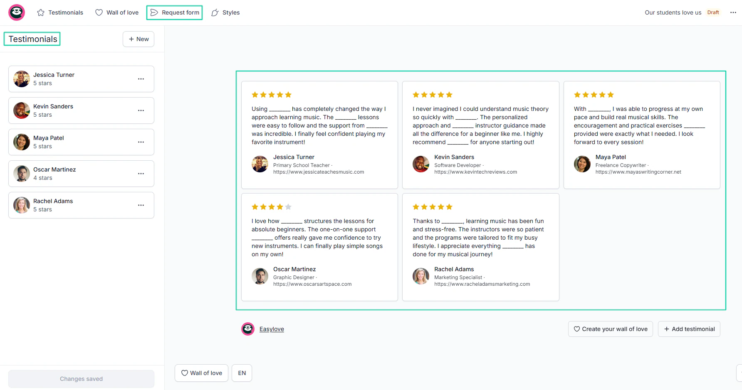Click the star rating on Maya Patel's card
The height and width of the screenshot is (390, 742).
click(594, 95)
